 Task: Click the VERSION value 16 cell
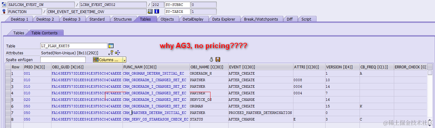[x=342, y=100]
